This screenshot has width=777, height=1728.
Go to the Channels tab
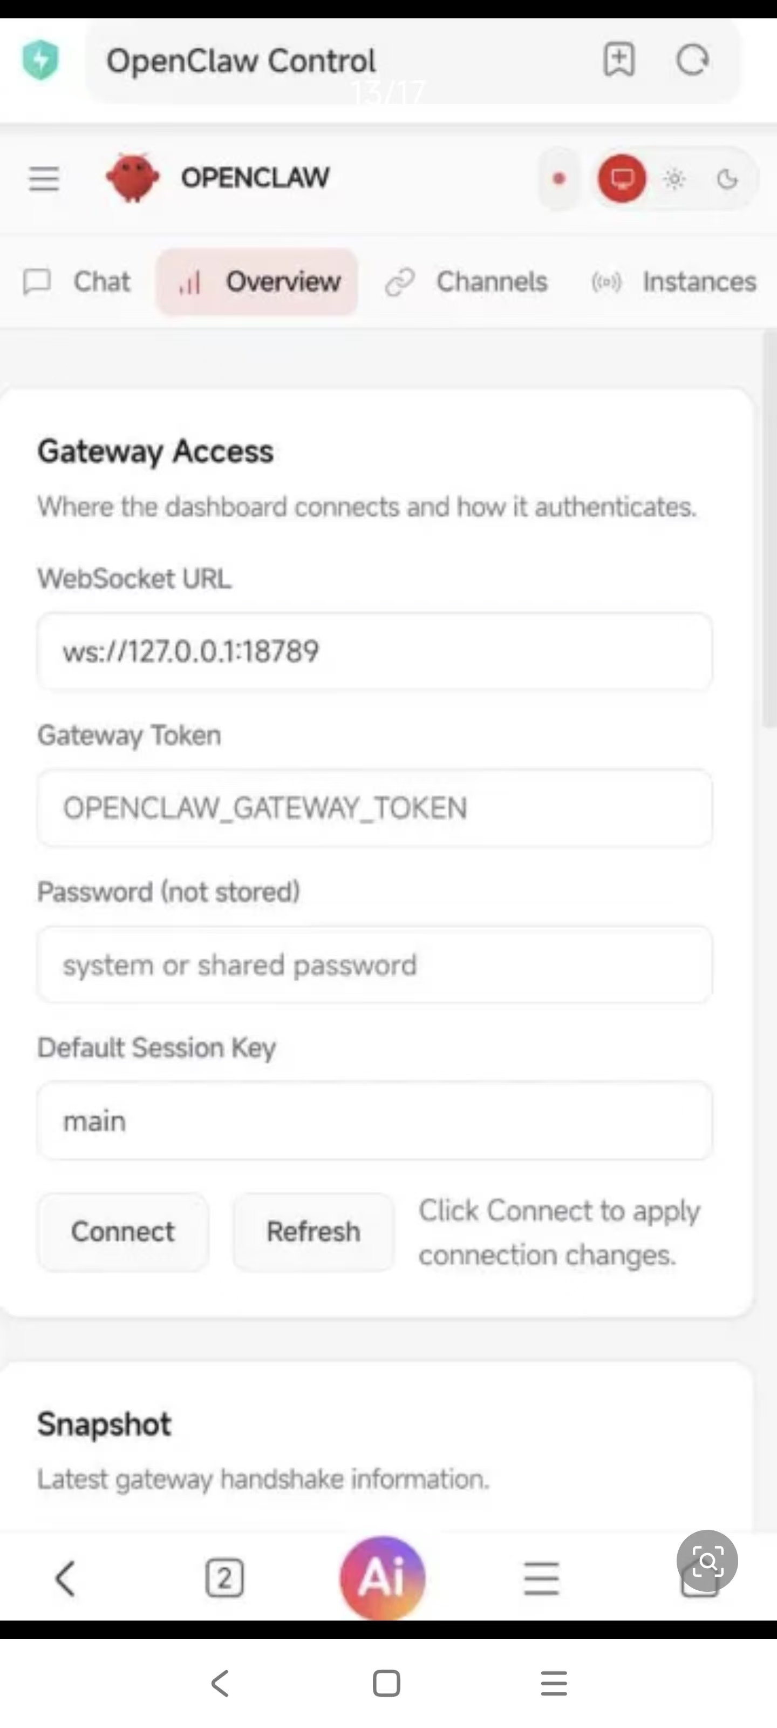467,282
